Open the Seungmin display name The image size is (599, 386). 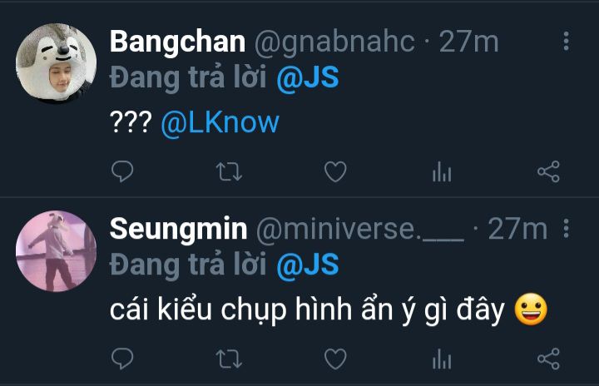click(179, 228)
